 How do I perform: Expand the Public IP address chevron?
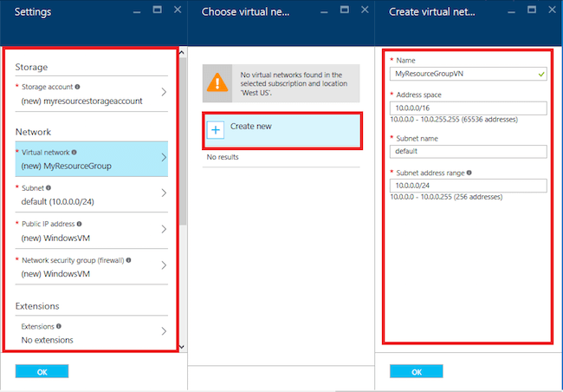[164, 230]
